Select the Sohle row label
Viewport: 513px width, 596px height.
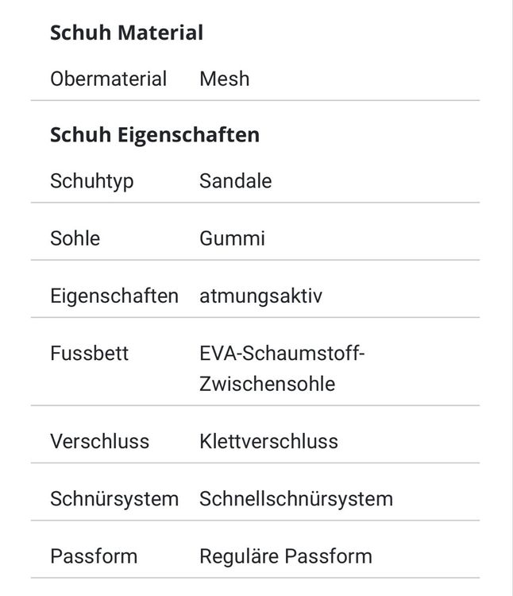coord(75,238)
